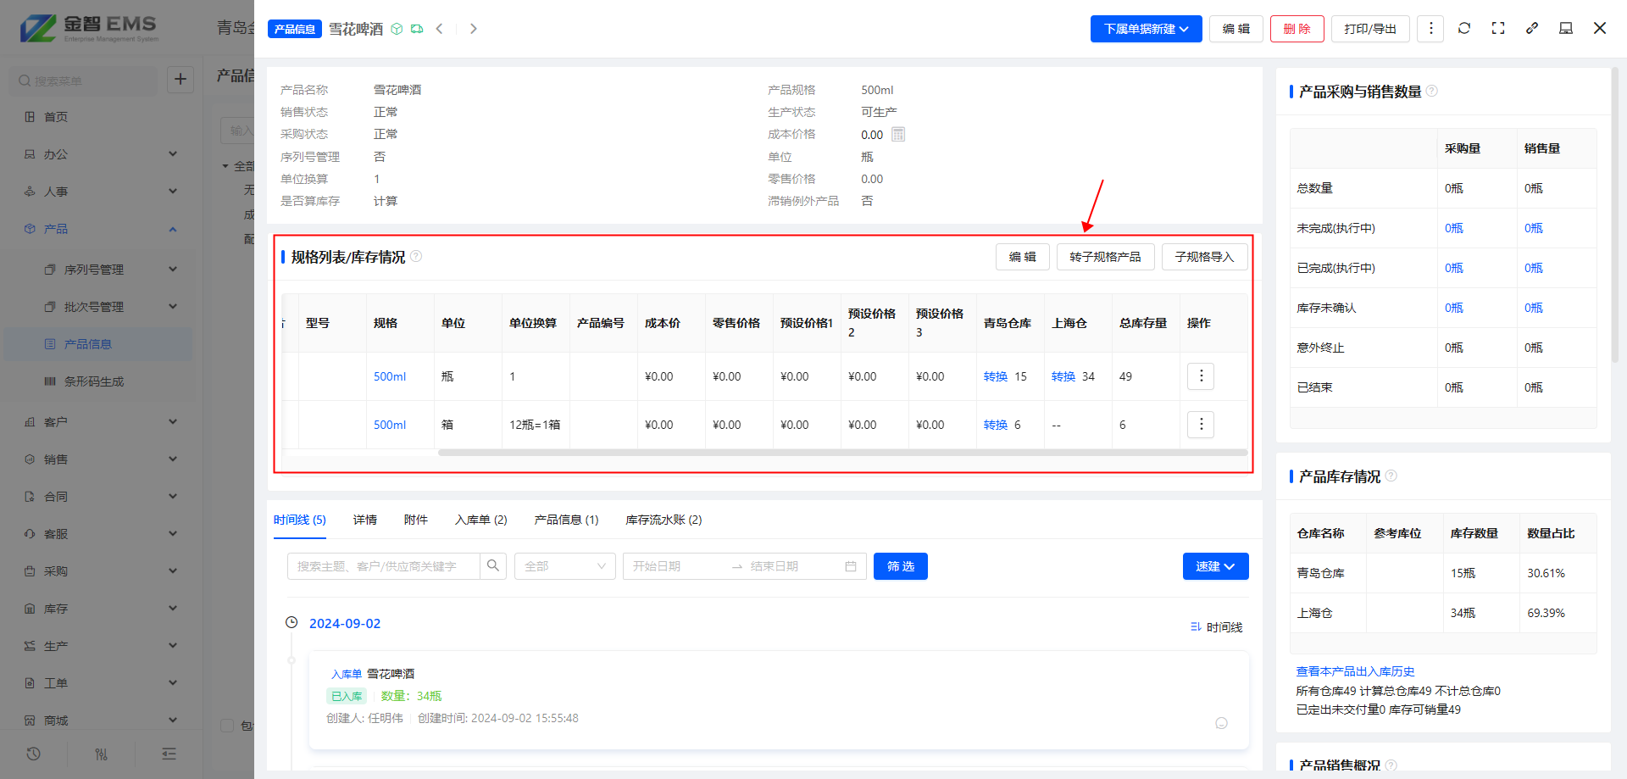Open more actions for 箱 specification row
Screen dimensions: 1627x779
(1200, 425)
